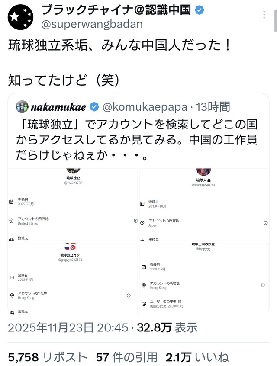Screen dimensions: 277x366
Task: Click the globe icon next to 接続元
Action: coord(11,238)
